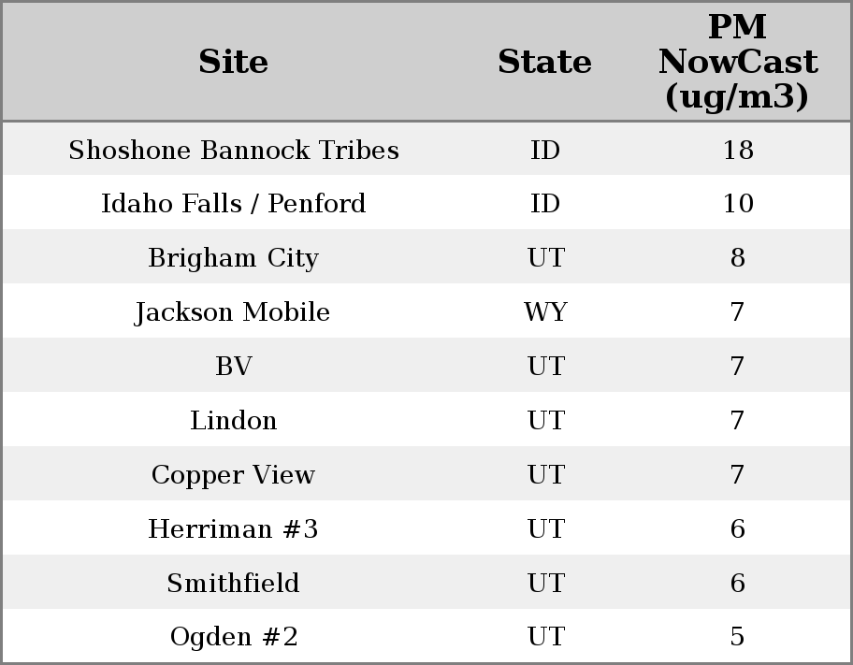853x665 pixels.
Task: Select the Jackson Mobile site
Action: [x=233, y=312]
